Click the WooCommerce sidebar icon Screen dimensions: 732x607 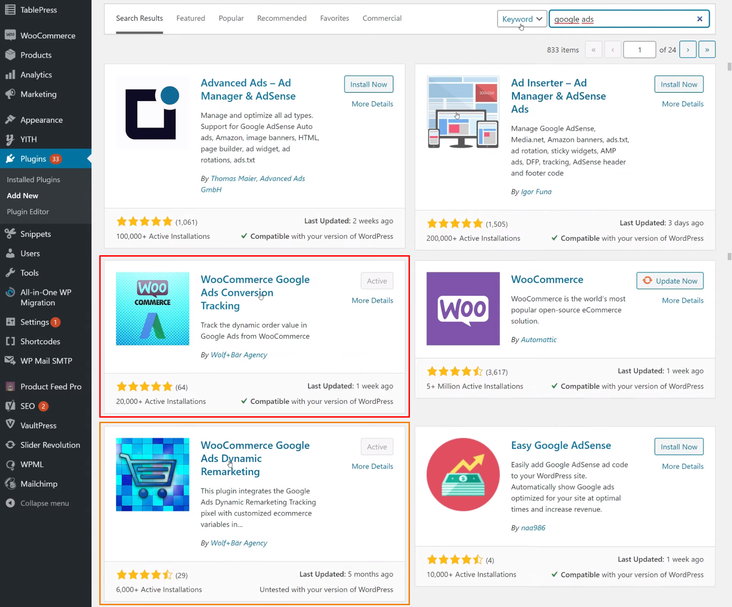click(x=10, y=35)
